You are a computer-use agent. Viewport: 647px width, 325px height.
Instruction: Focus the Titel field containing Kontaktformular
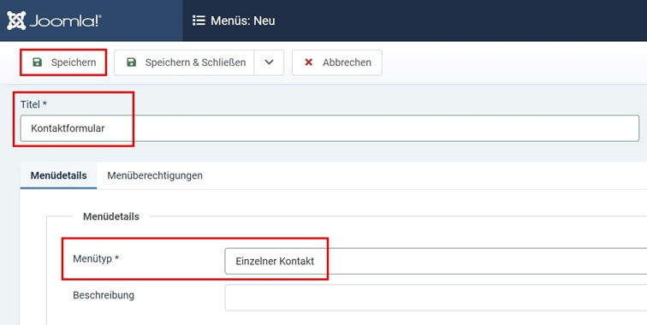pos(329,128)
